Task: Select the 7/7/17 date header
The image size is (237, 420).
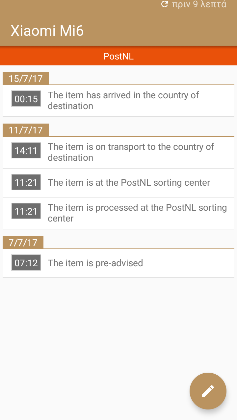Action: tap(23, 243)
